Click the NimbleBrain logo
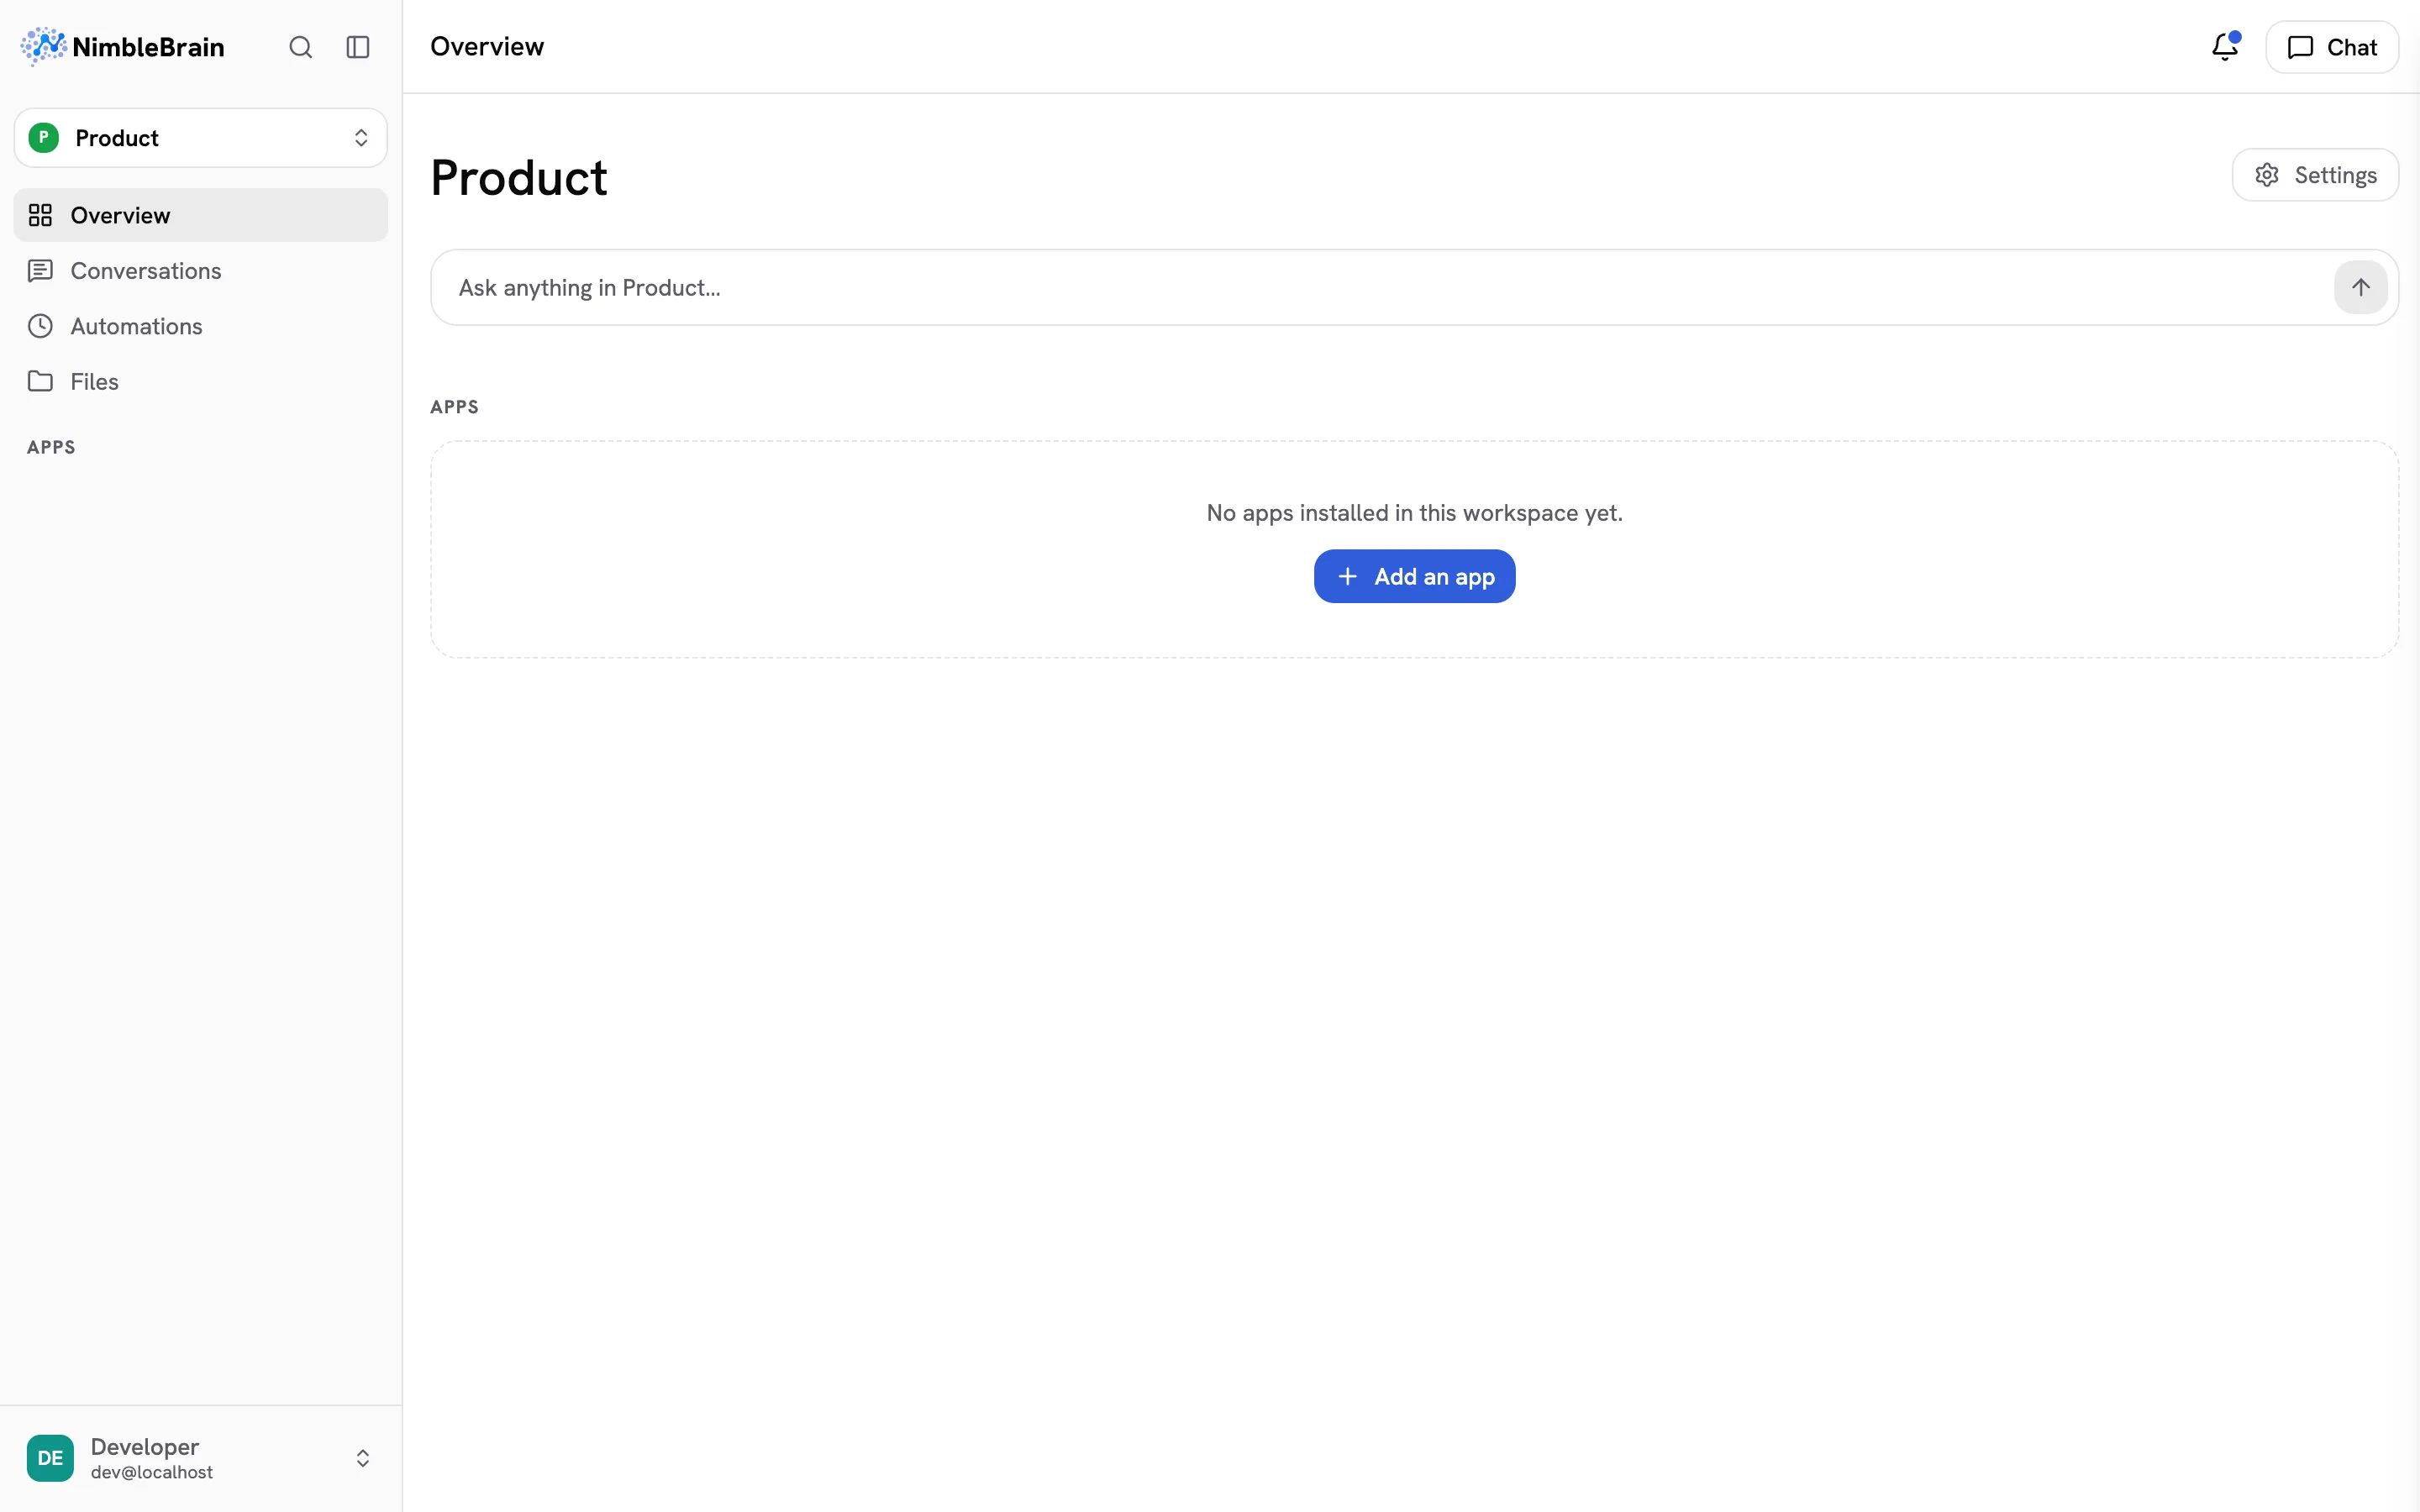Viewport: 2420px width, 1512px height. [122, 47]
